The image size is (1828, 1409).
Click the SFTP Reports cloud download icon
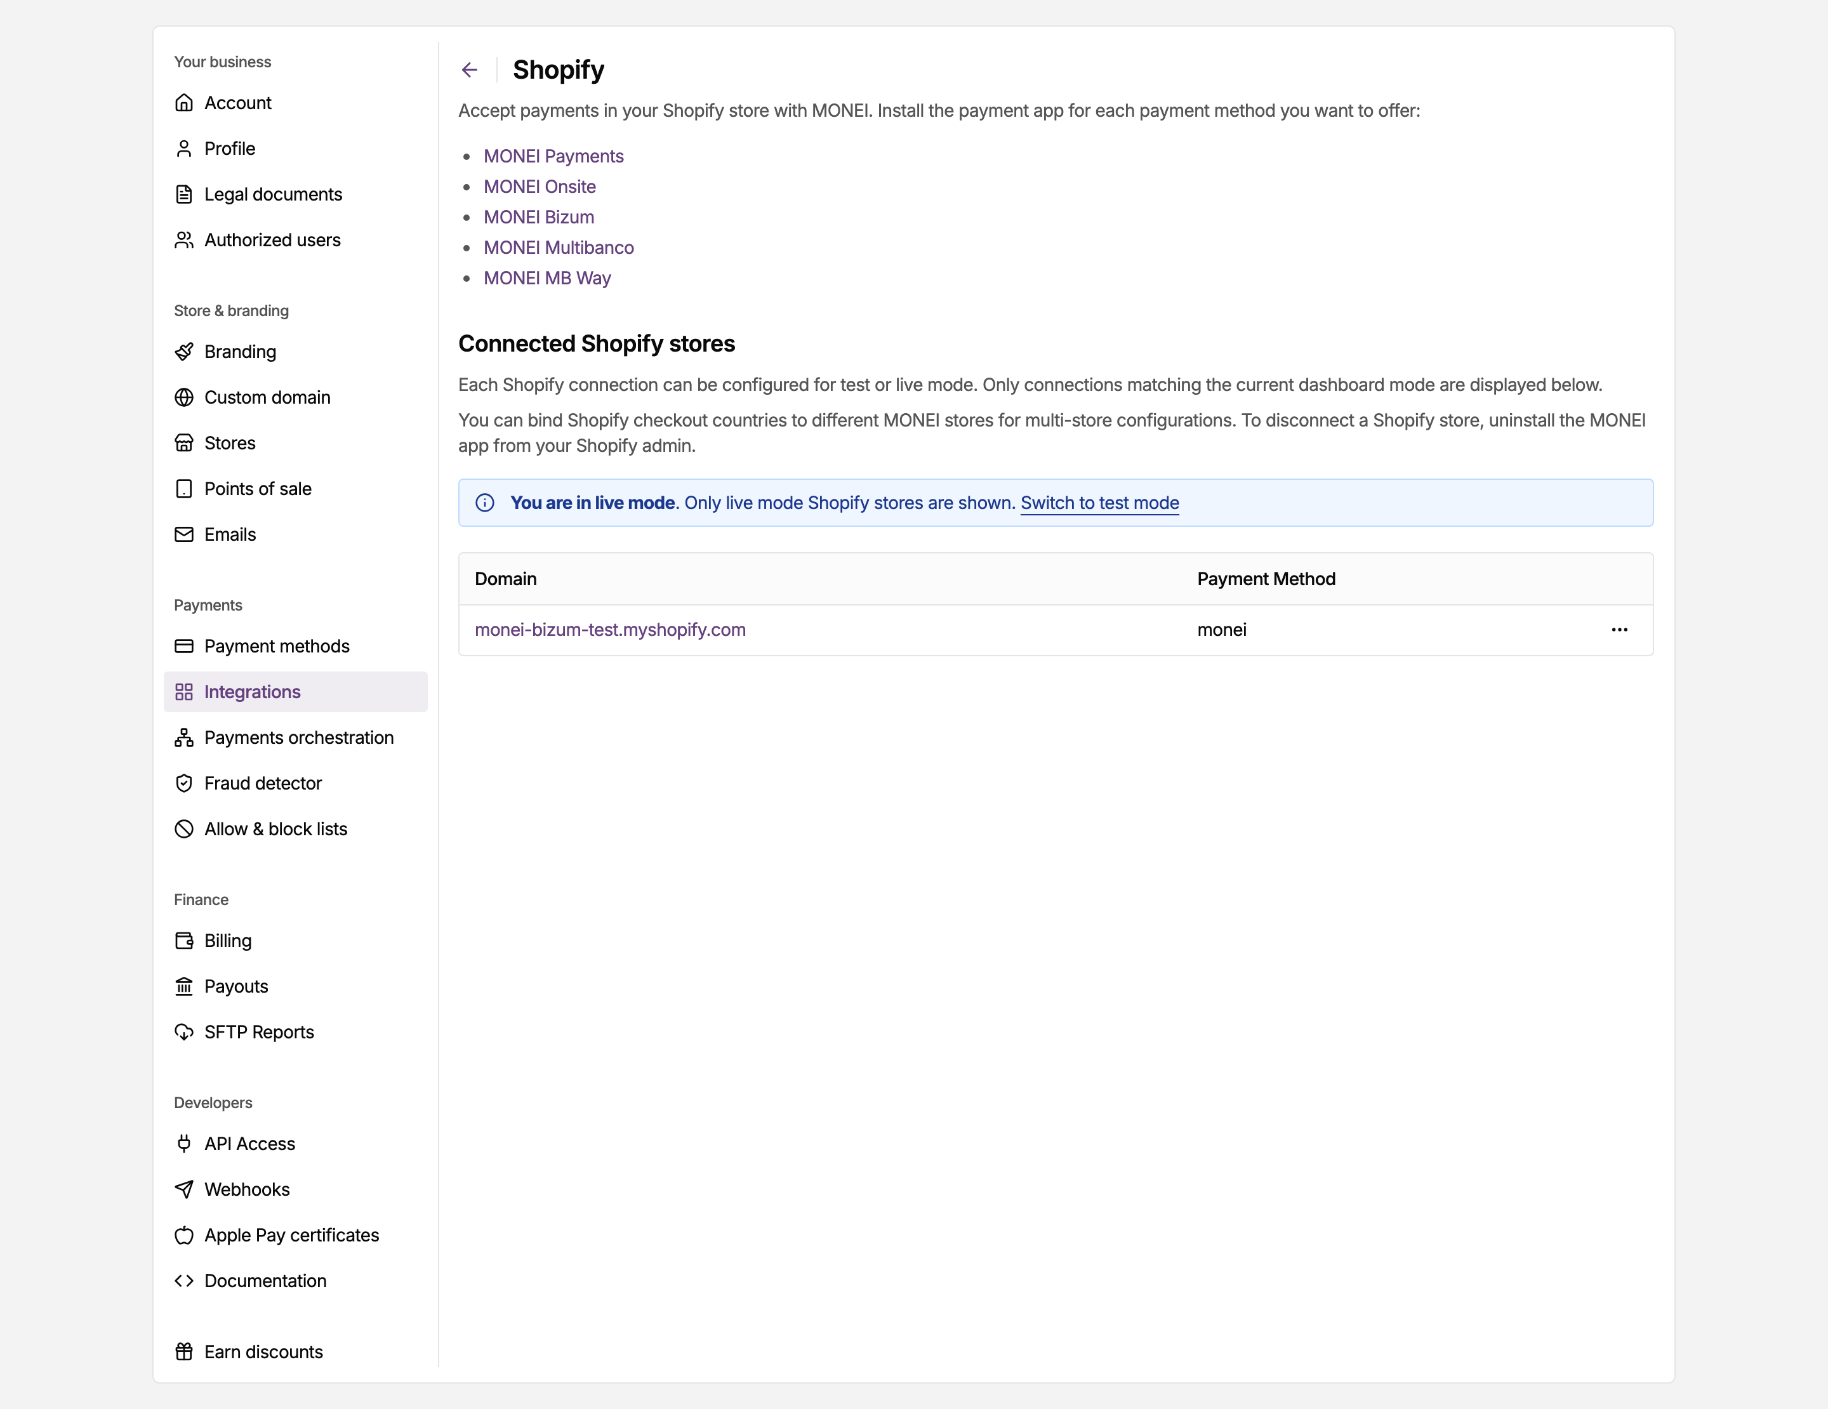point(184,1031)
